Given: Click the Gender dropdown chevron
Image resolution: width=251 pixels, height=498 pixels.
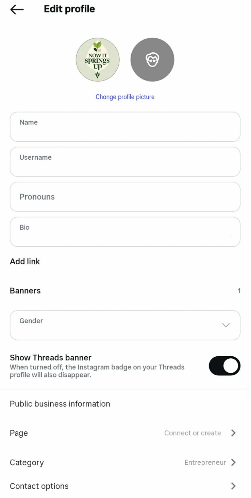Looking at the screenshot, I should [226, 325].
